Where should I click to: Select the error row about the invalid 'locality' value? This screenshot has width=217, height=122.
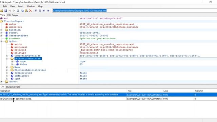click(x=108, y=95)
